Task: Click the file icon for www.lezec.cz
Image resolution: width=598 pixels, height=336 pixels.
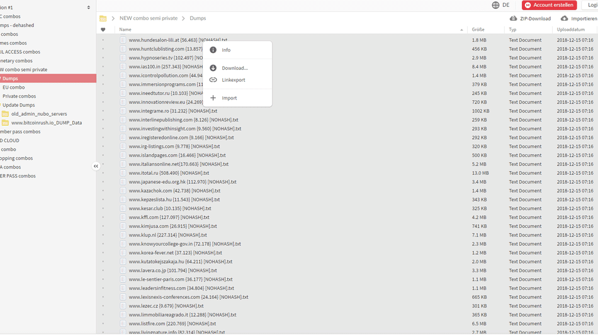Action: 123,306
